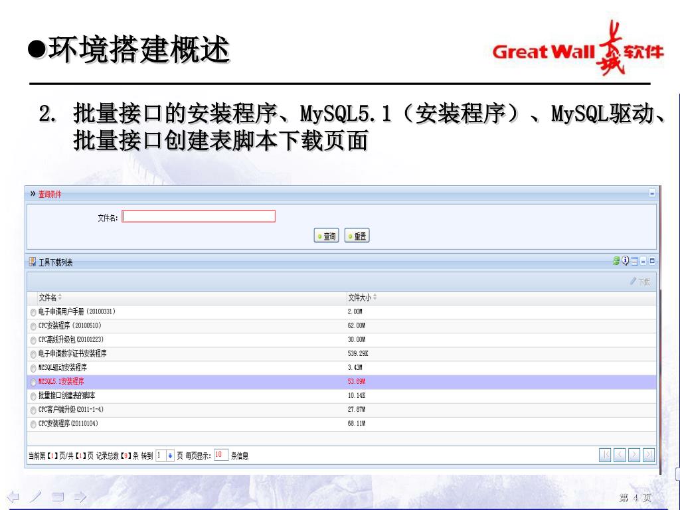Image resolution: width=680 pixels, height=510 pixels.
Task: Click the list view icon in tool list header
Action: [x=634, y=261]
